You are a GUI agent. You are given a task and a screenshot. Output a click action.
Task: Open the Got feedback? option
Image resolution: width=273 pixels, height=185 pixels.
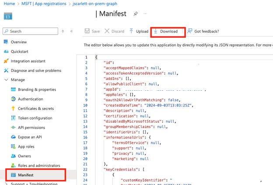pyautogui.click(x=203, y=32)
